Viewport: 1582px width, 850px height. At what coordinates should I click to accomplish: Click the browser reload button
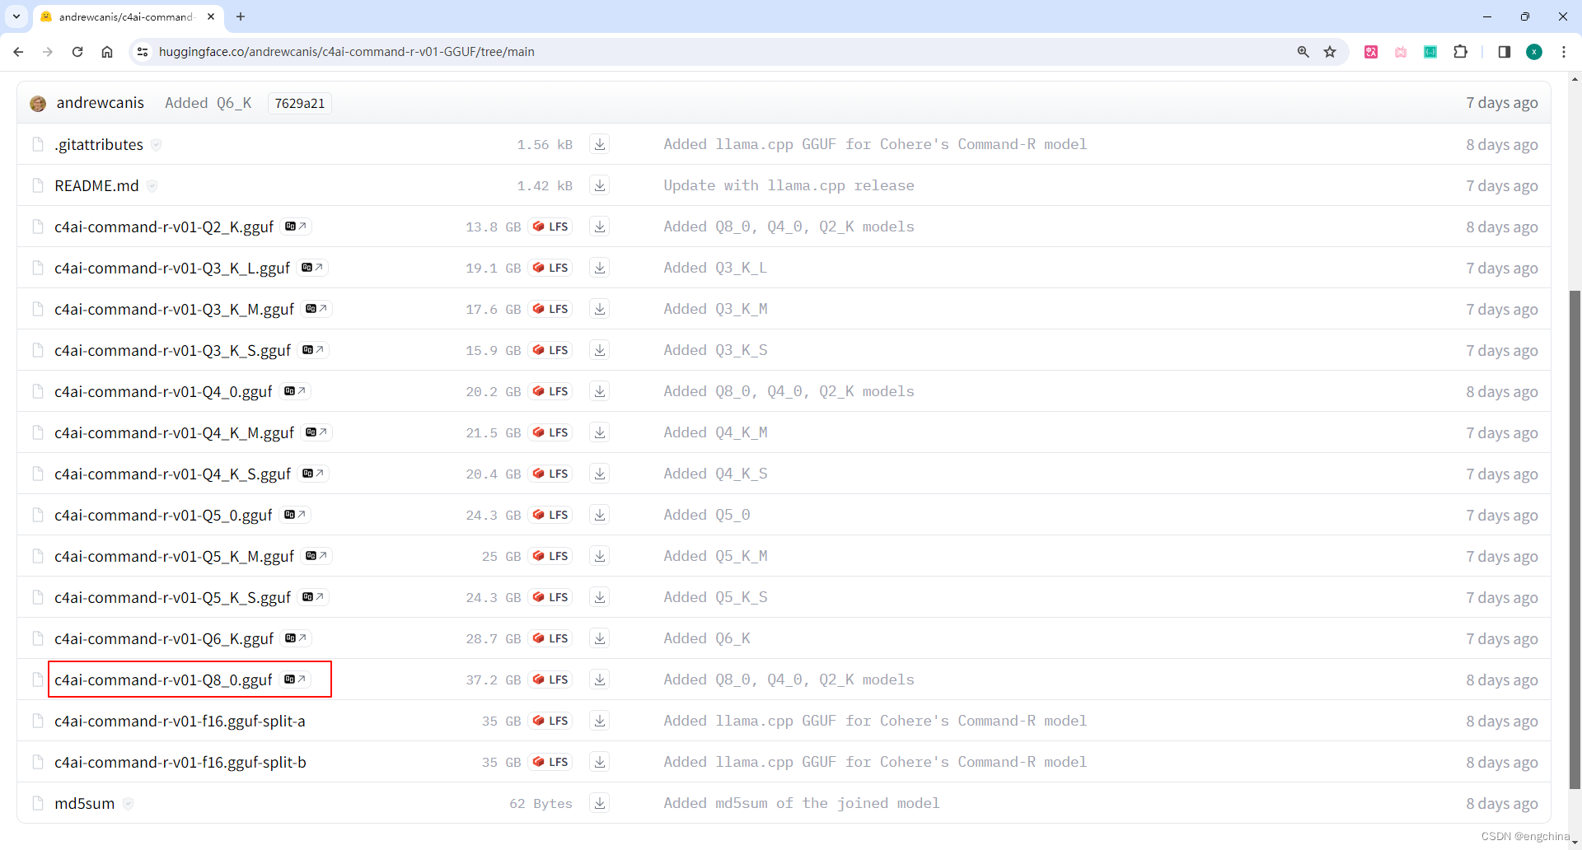tap(77, 52)
